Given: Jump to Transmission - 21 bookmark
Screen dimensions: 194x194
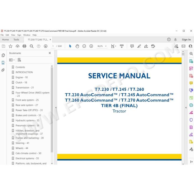Looking at the screenshot, I should (25, 88).
